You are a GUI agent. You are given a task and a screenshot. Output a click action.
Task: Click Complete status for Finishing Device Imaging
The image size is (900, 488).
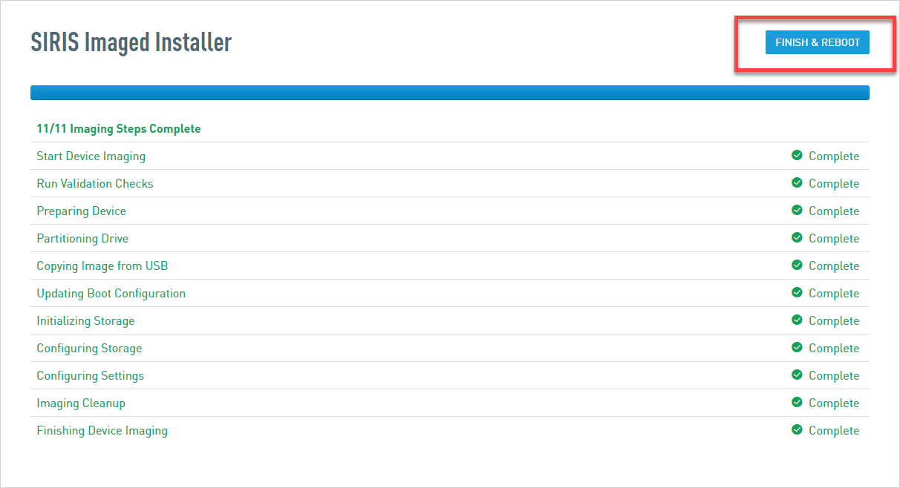click(x=833, y=431)
